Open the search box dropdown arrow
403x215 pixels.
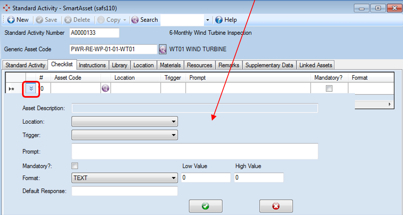tap(208, 20)
